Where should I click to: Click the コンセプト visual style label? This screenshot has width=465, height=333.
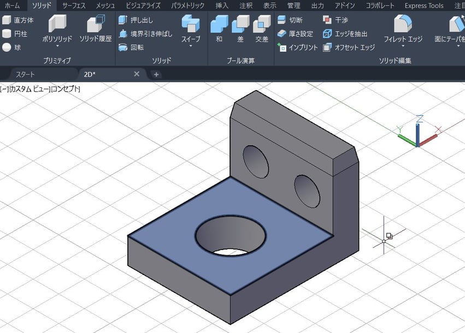pyautogui.click(x=65, y=89)
